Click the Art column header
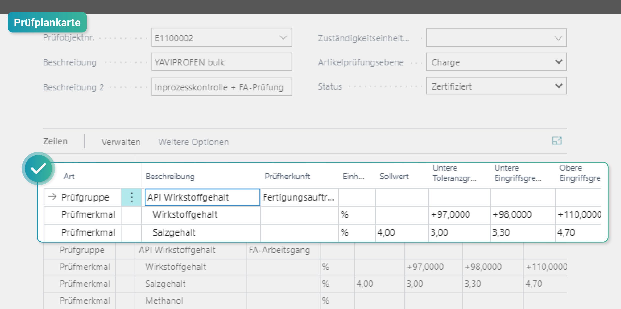 [x=69, y=176]
